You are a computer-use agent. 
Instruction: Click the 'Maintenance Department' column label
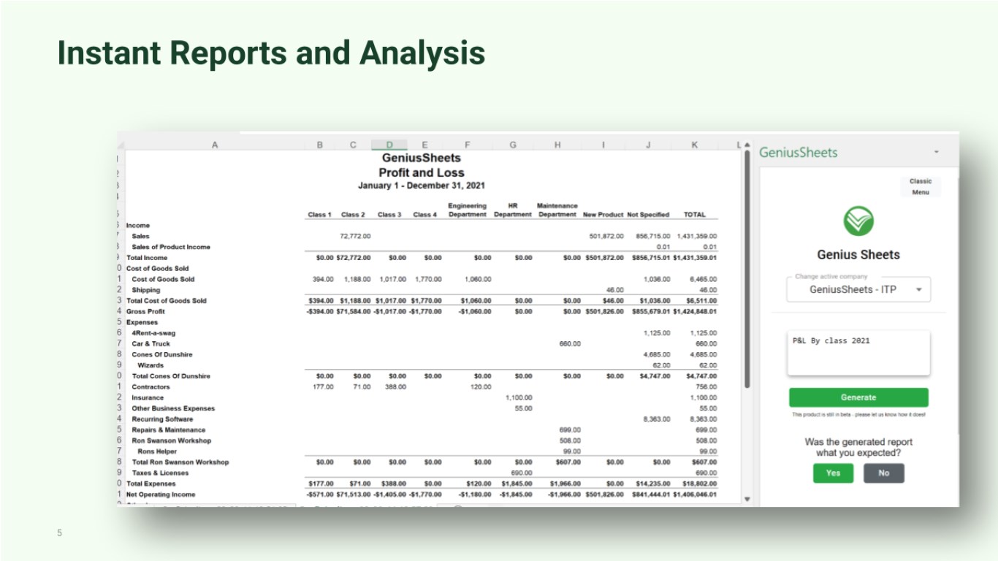coord(557,210)
